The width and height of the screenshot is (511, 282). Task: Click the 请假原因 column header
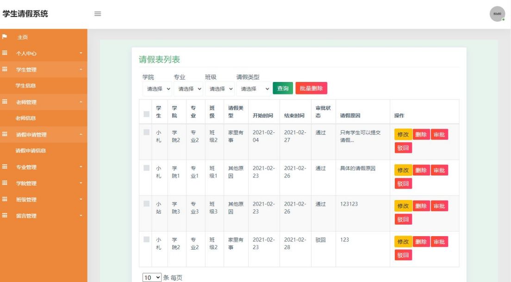350,115
